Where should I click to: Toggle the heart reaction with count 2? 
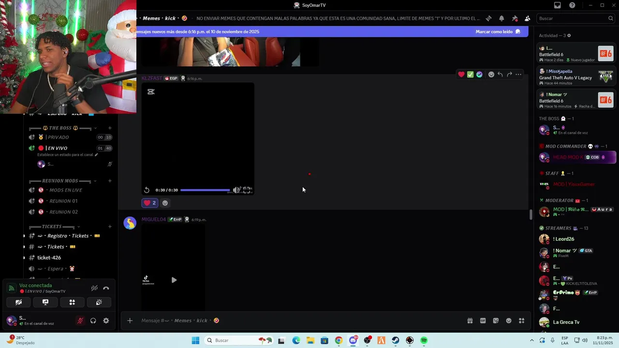pos(150,203)
